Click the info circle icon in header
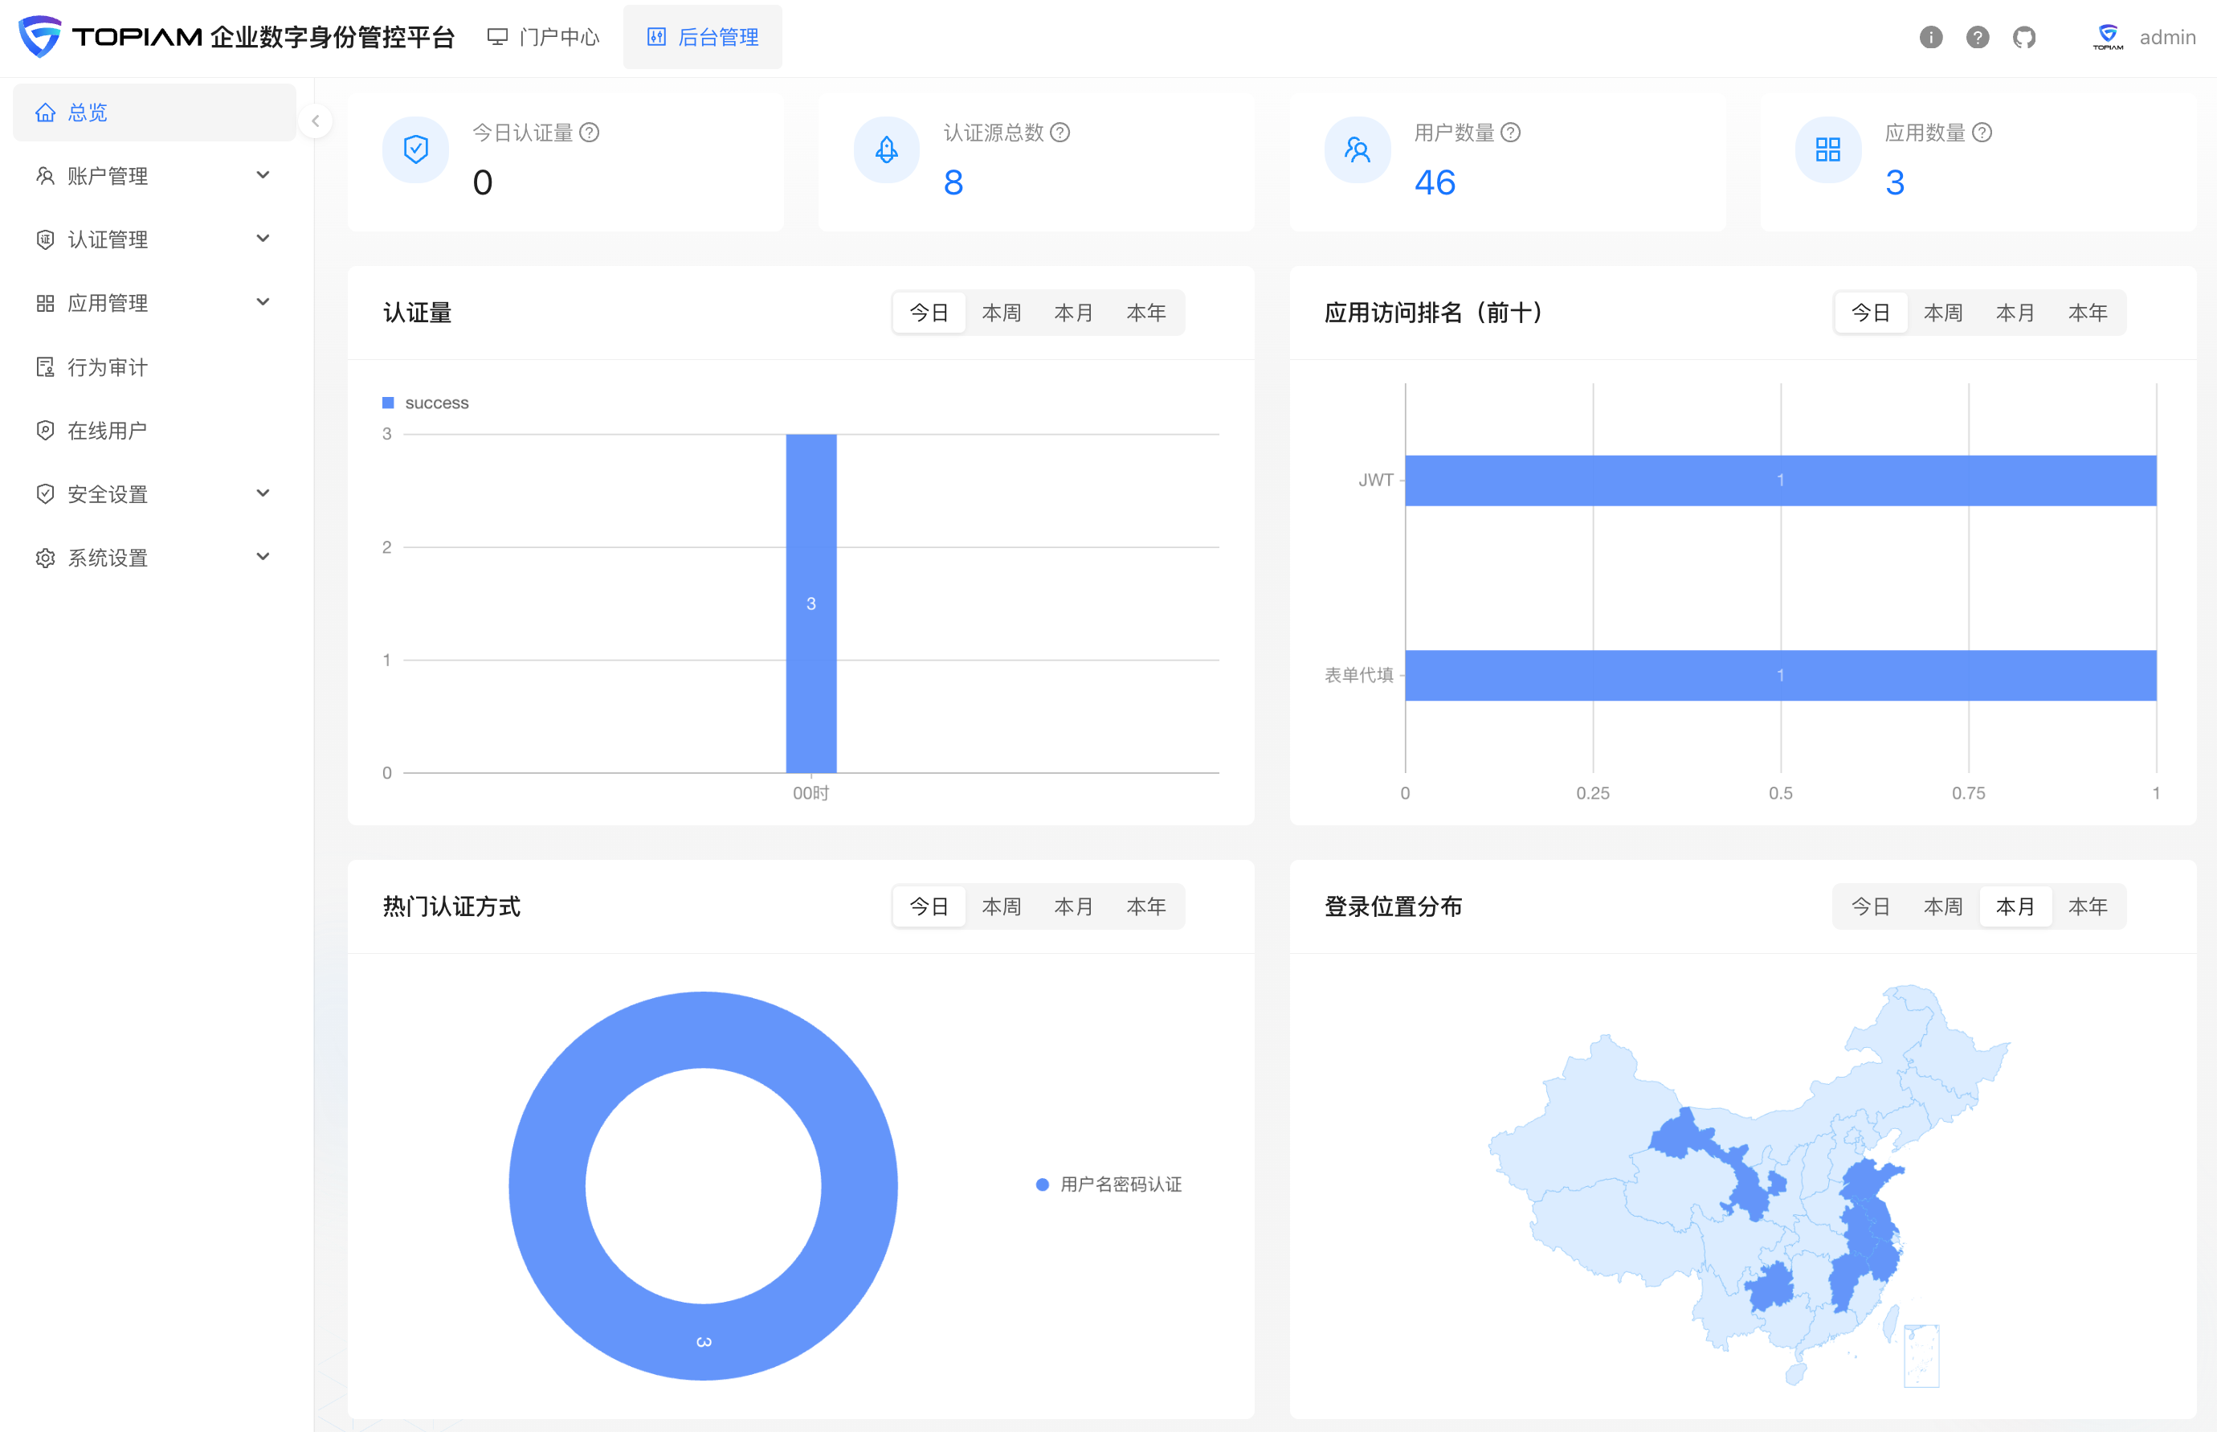The width and height of the screenshot is (2217, 1432). [x=1931, y=37]
